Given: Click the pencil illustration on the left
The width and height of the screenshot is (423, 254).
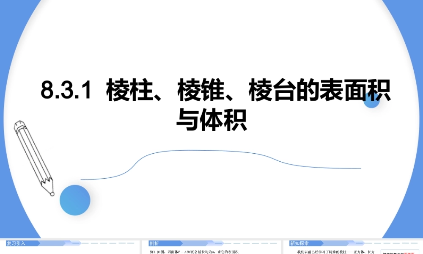Looking at the screenshot, I should 34,157.
